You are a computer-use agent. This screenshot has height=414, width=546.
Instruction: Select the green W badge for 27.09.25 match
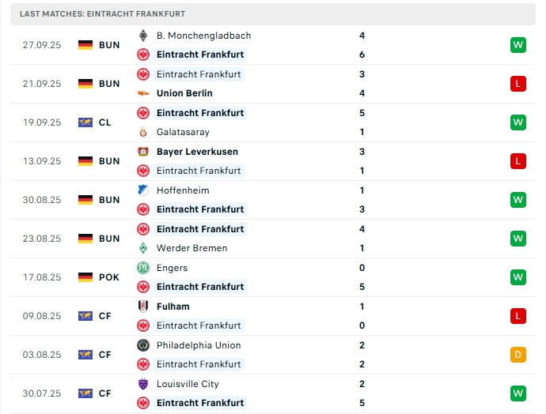(x=518, y=45)
